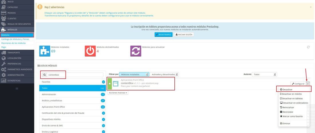Select Análisis y estadísticas category

click(x=72, y=100)
